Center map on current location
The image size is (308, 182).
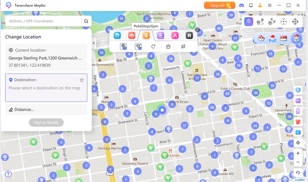[x=298, y=143]
